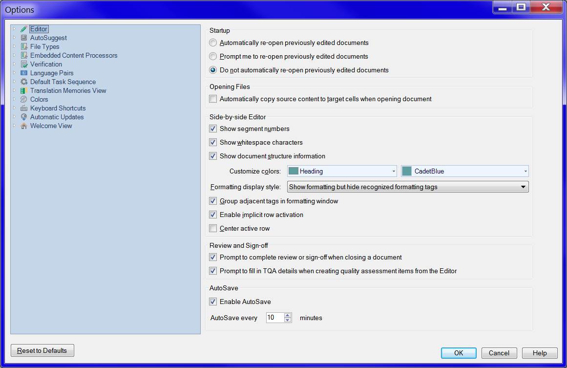
Task: Click the AutoSuggest icon in tree
Action: 24,38
